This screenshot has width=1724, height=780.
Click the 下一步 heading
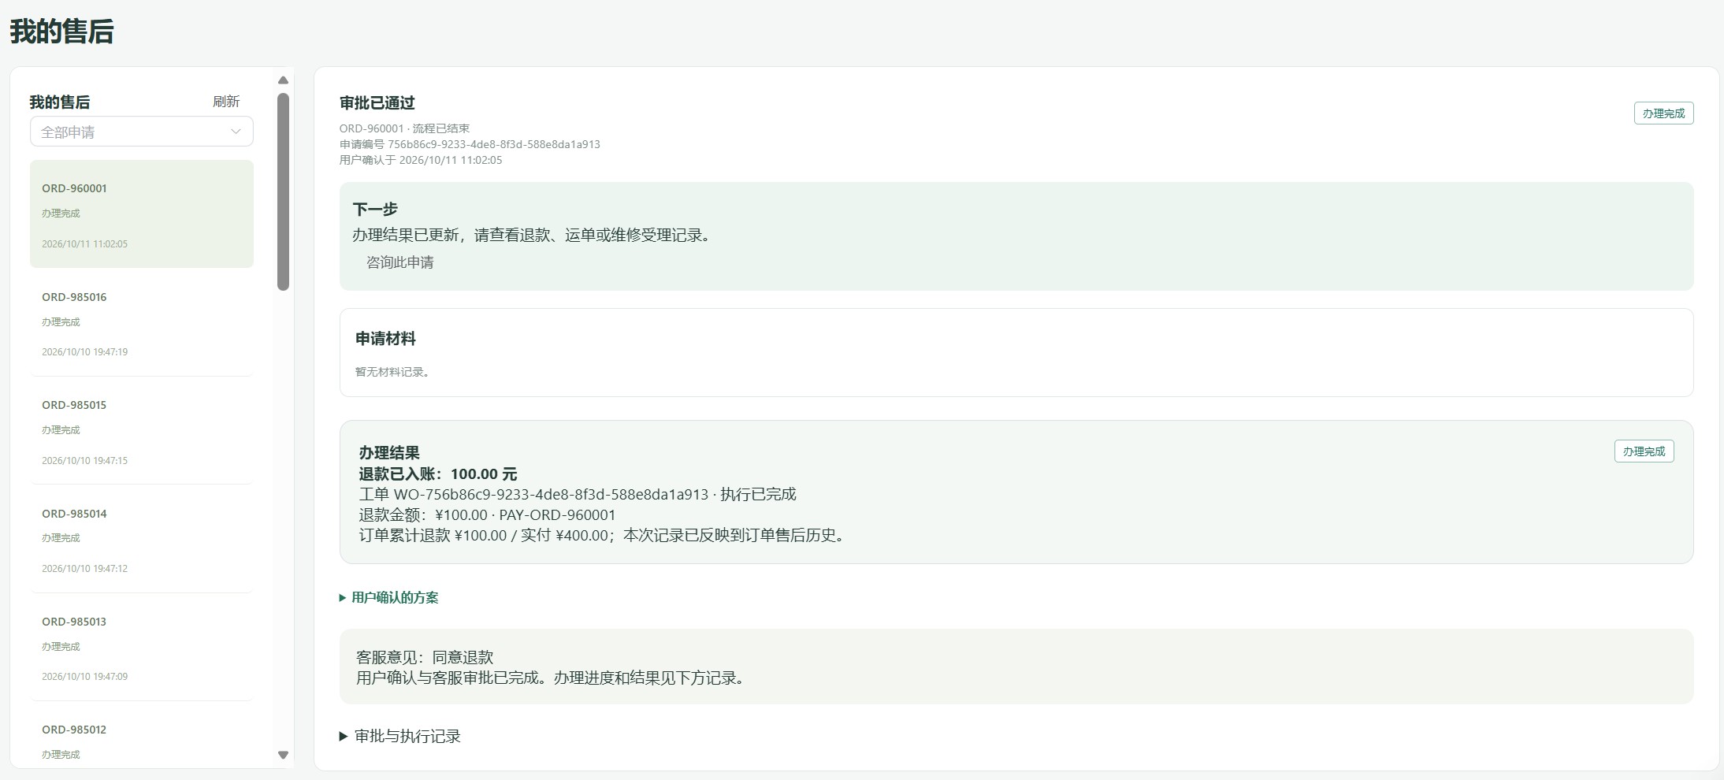(375, 210)
